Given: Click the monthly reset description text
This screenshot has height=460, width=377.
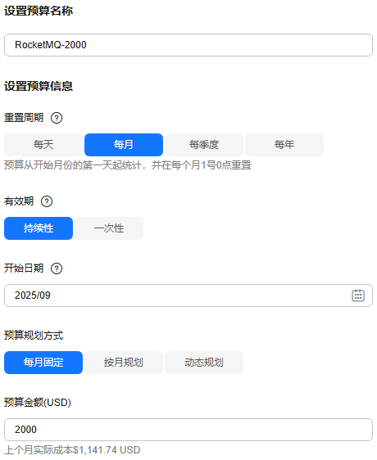Looking at the screenshot, I should 128,165.
